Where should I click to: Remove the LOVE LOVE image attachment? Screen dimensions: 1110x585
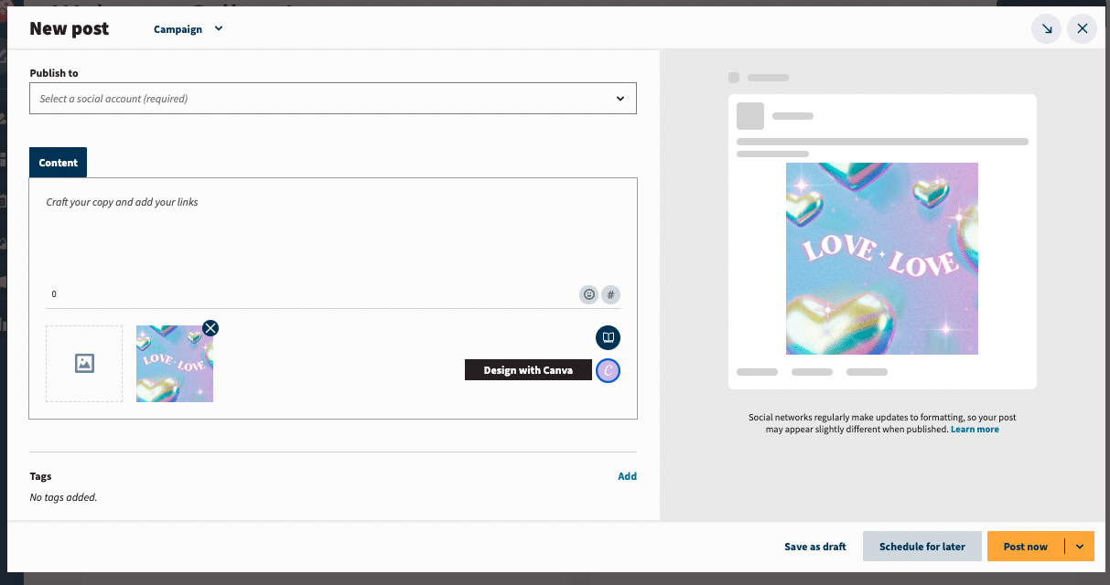click(210, 327)
